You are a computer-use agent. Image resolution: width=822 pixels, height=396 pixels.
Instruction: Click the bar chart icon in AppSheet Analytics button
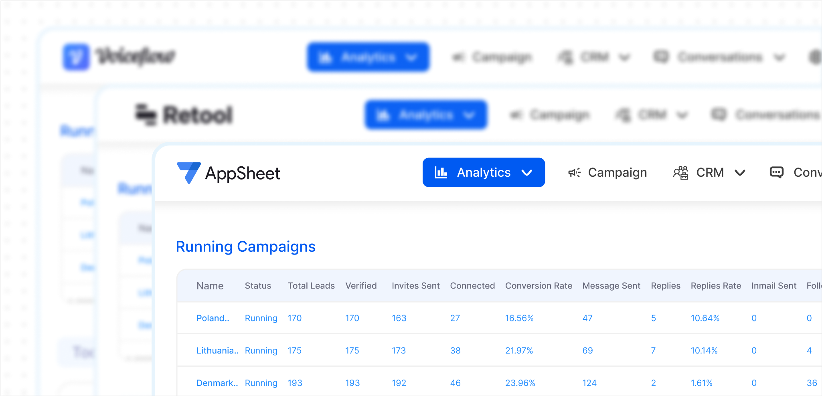441,172
